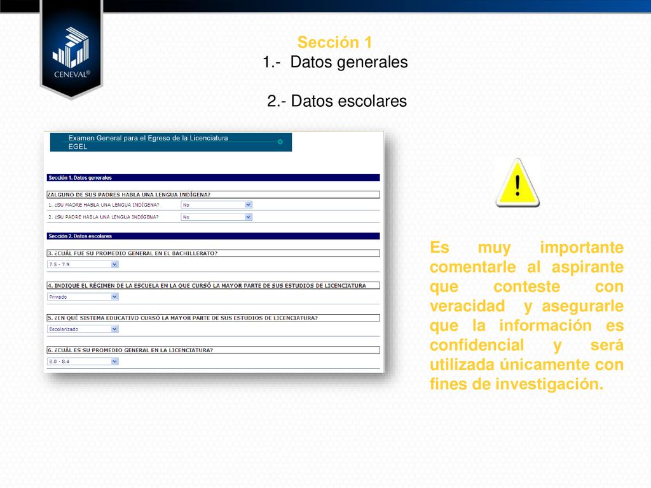Click question '¿Alguno de sus padres habla una lengua indígena?'
Screen dimensions: 651x488
[x=213, y=194]
